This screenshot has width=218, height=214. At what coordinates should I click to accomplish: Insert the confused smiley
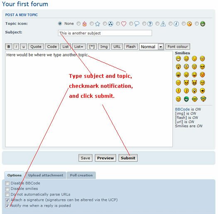(194, 67)
